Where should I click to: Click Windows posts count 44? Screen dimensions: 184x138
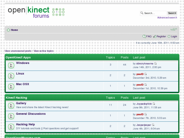[x=125, y=65]
